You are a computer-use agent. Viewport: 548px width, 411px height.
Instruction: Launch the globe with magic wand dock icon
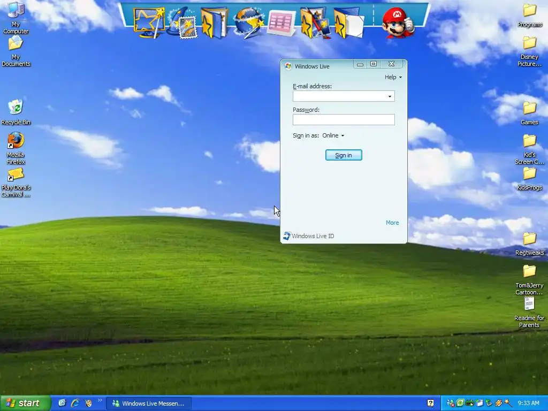248,23
